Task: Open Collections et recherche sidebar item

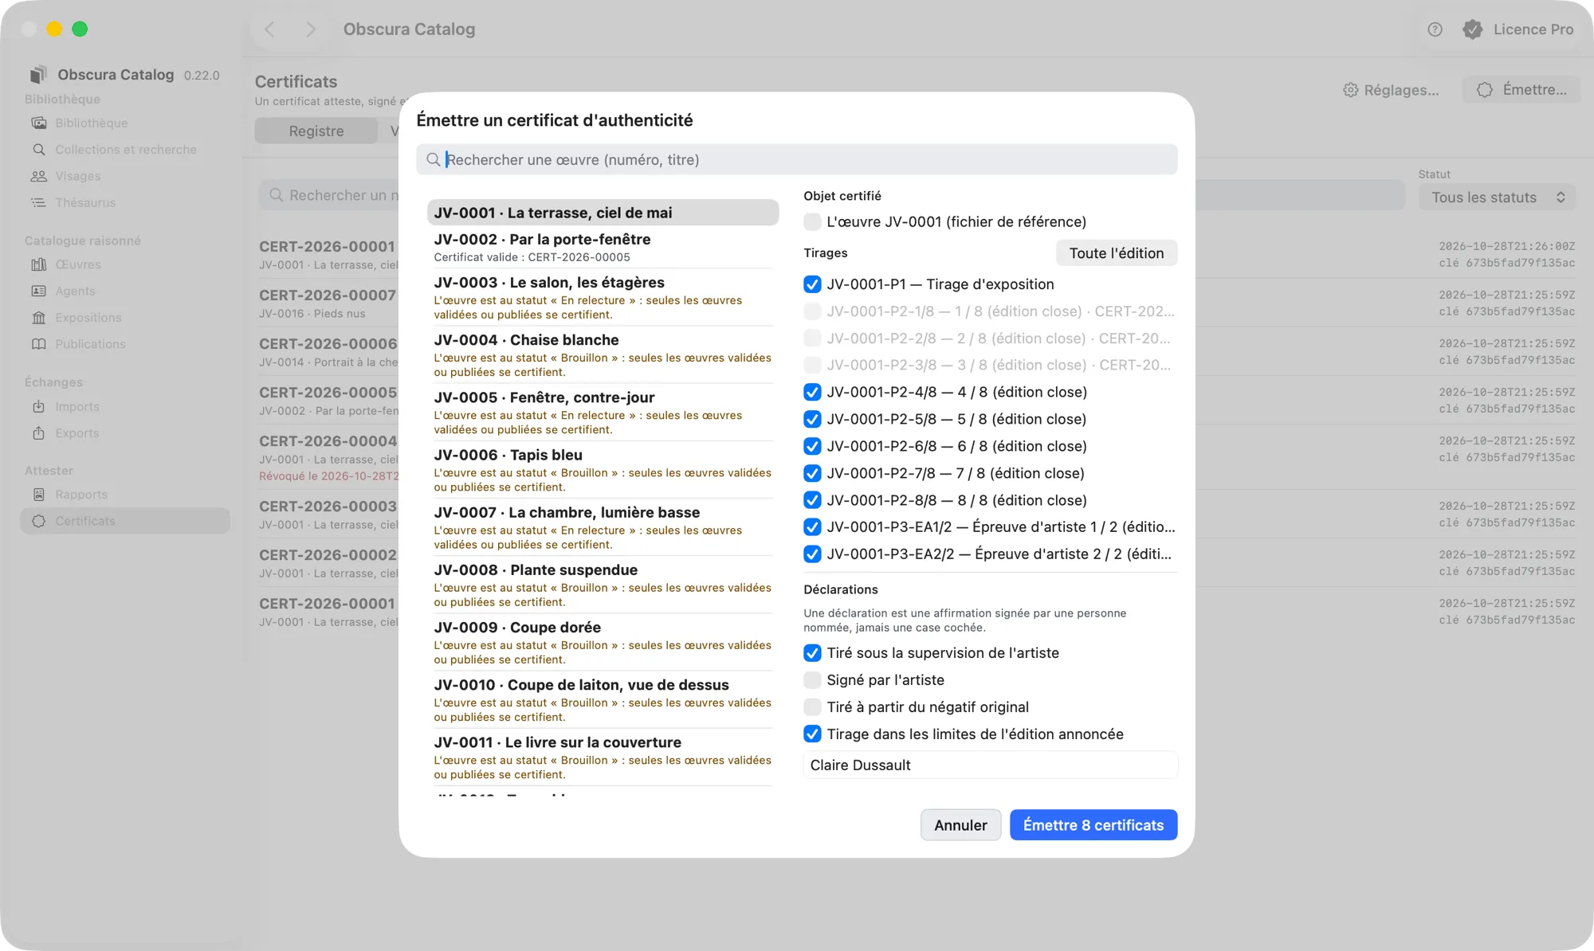Action: [125, 149]
